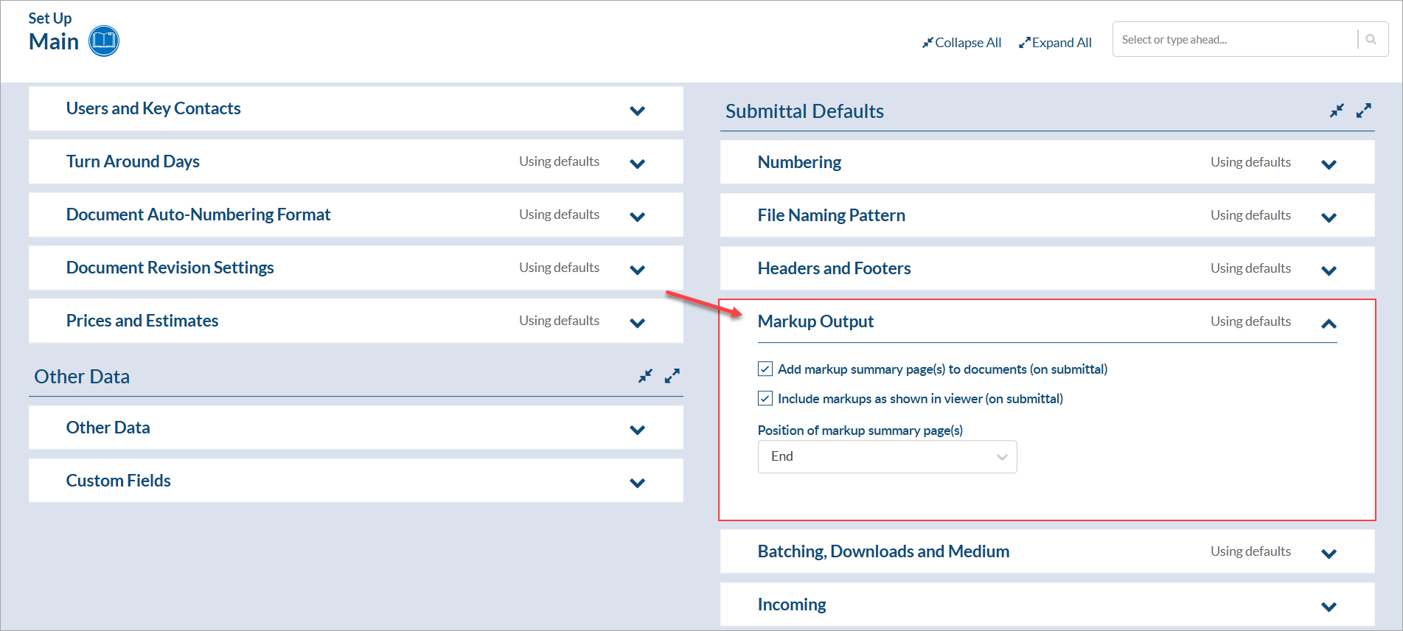
Task: Collapse all Submittal Defaults sections icon
Action: click(1337, 111)
